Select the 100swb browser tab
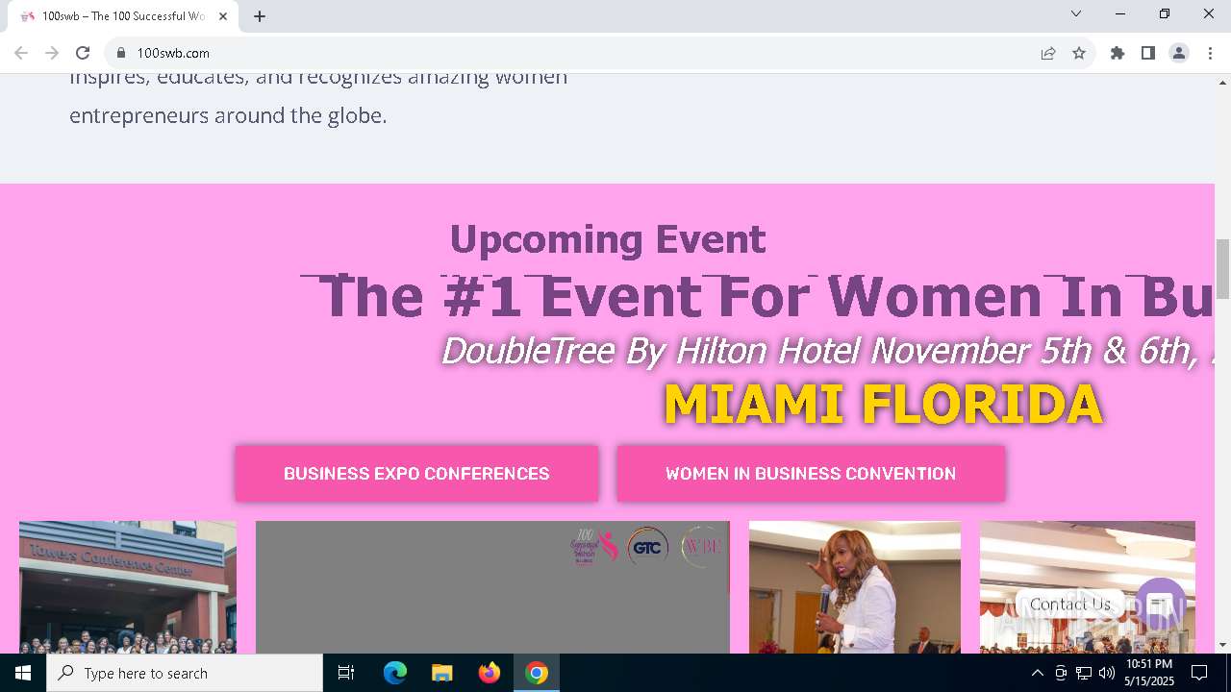Screen dimensions: 1231x692 123,16
